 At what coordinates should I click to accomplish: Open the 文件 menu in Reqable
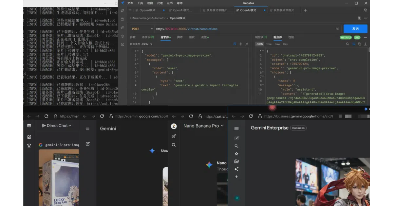[130, 3]
